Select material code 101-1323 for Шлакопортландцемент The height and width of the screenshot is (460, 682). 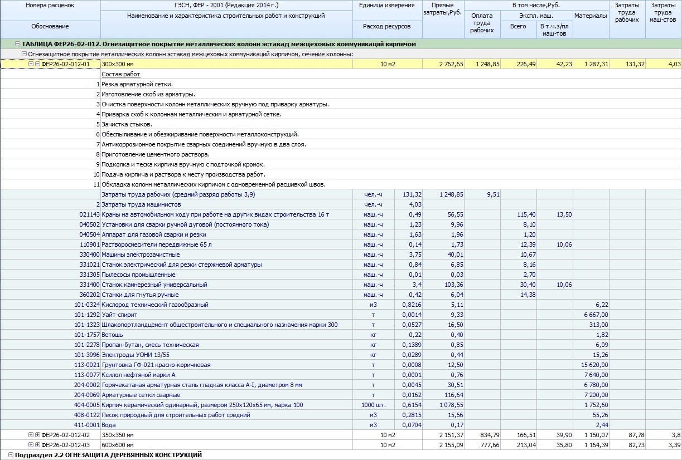tap(86, 325)
